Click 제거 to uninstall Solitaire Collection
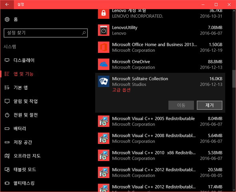The width and height of the screenshot is (236, 192). click(209, 105)
